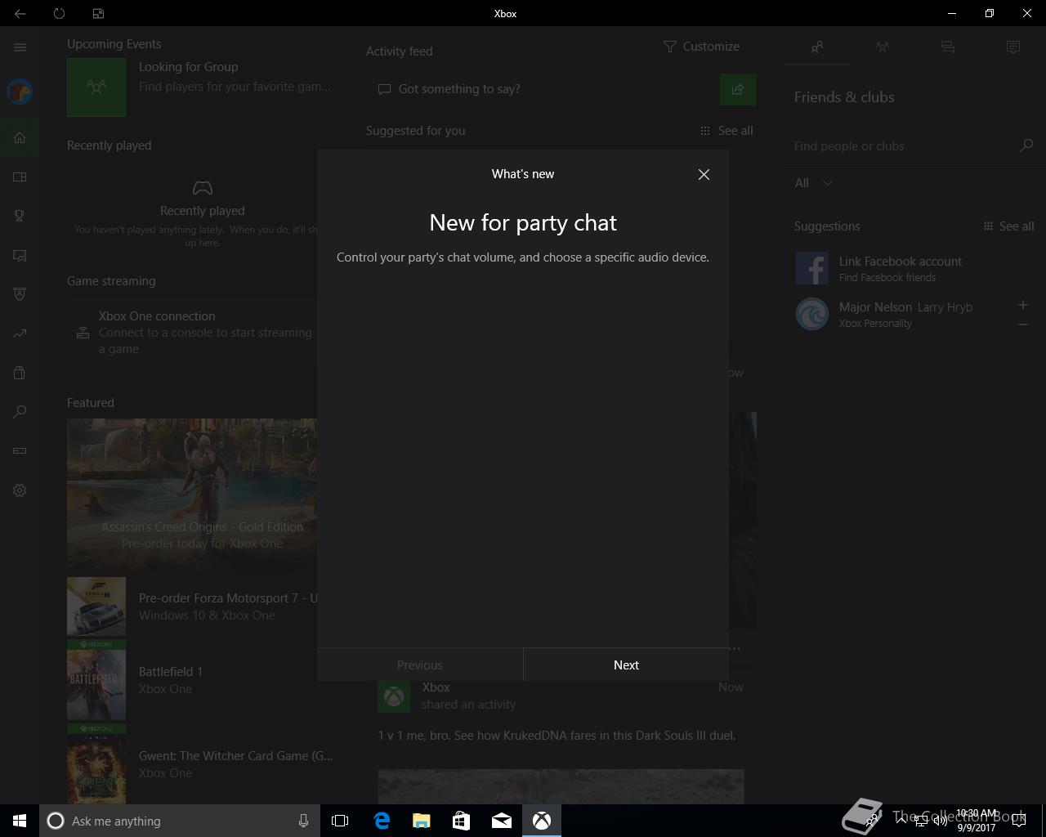Open Gwent: The Witcher Card Game item
Screen dimensions: 1046x837
click(x=200, y=764)
